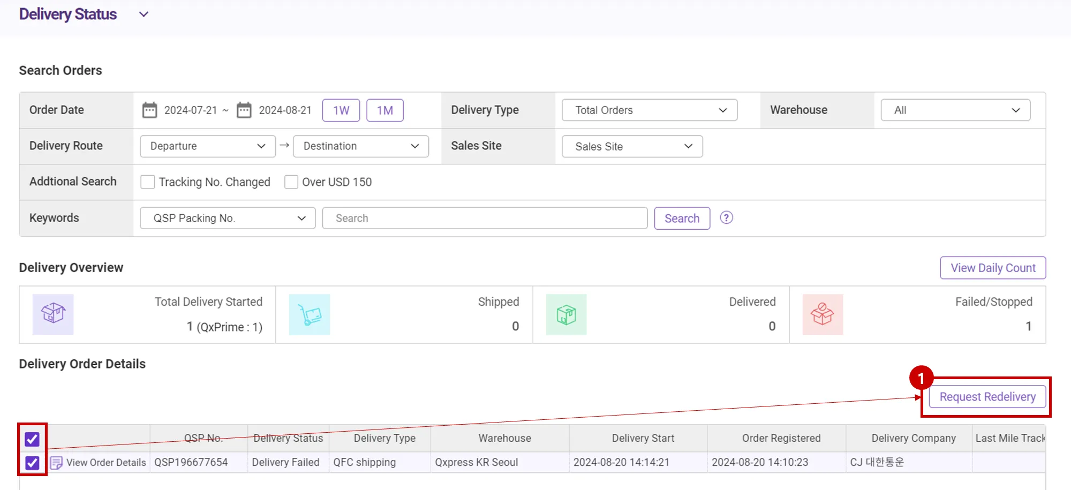The width and height of the screenshot is (1071, 490).
Task: Enable the Tracking No. Changed checkbox
Action: tap(148, 182)
